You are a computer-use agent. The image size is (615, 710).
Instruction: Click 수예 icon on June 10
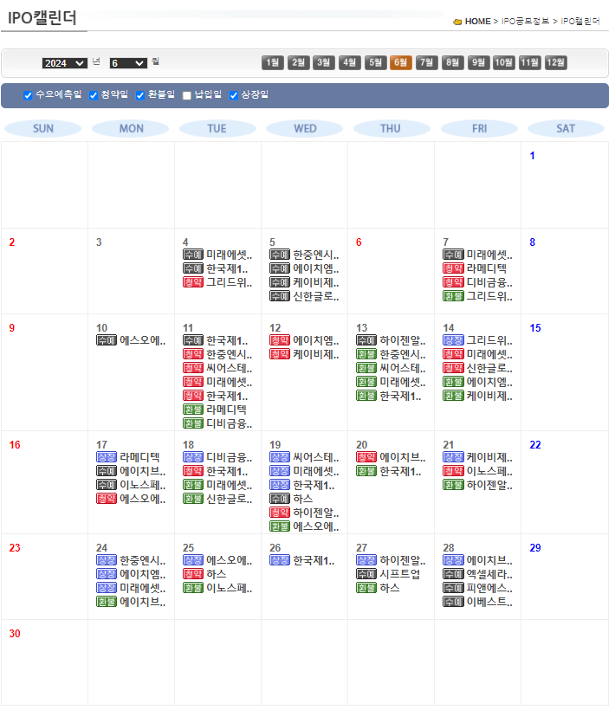tap(107, 340)
